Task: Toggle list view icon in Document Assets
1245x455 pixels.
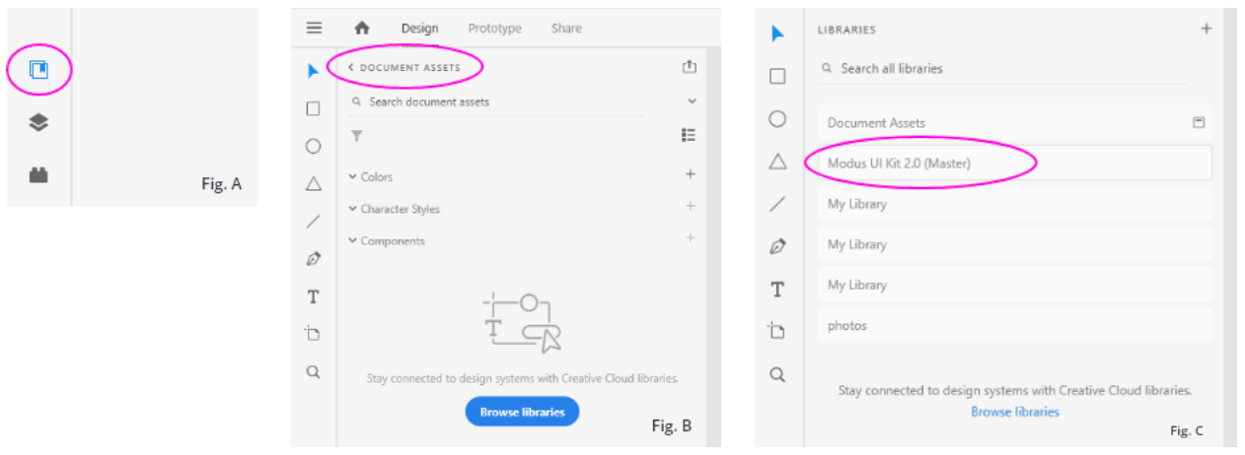Action: (x=689, y=136)
